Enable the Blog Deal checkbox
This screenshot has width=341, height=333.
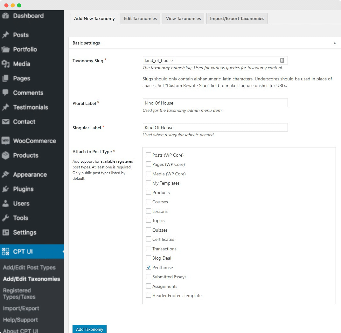click(x=149, y=258)
